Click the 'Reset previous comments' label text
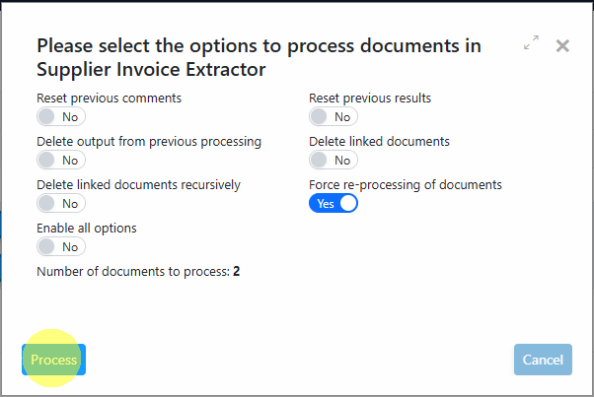Screen dimensions: 594x397 coord(110,99)
